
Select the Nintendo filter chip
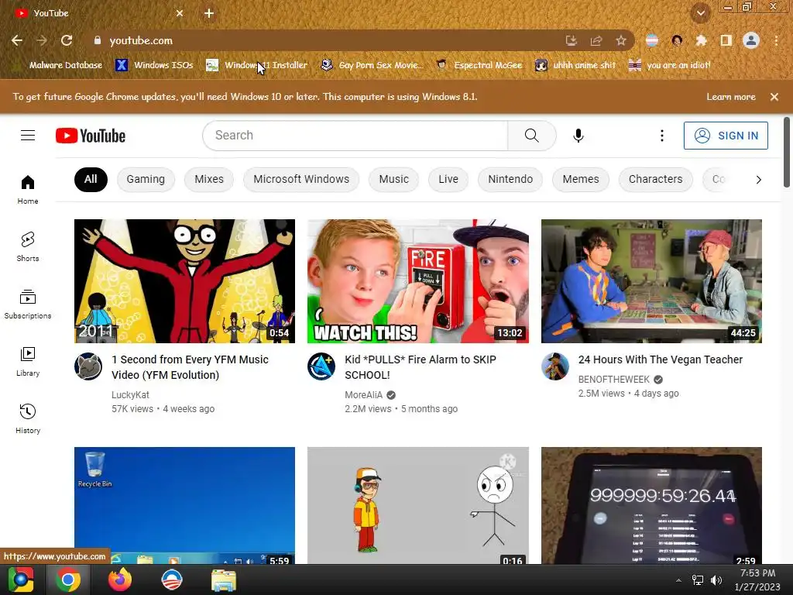(x=510, y=180)
